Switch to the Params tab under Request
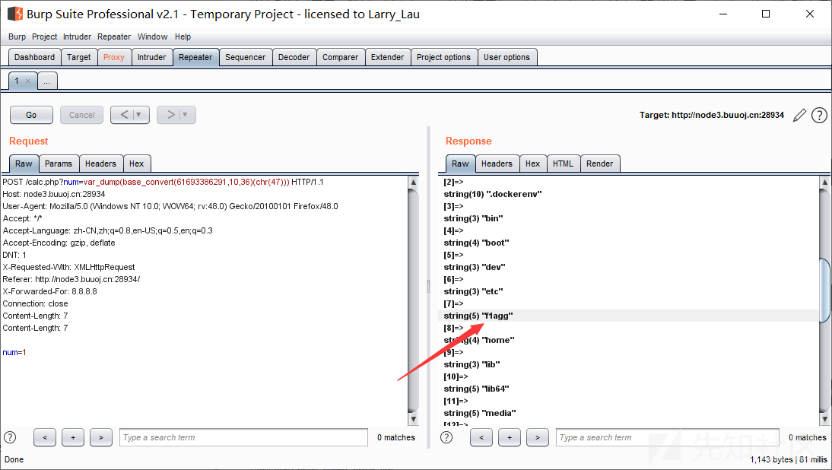 [x=59, y=164]
